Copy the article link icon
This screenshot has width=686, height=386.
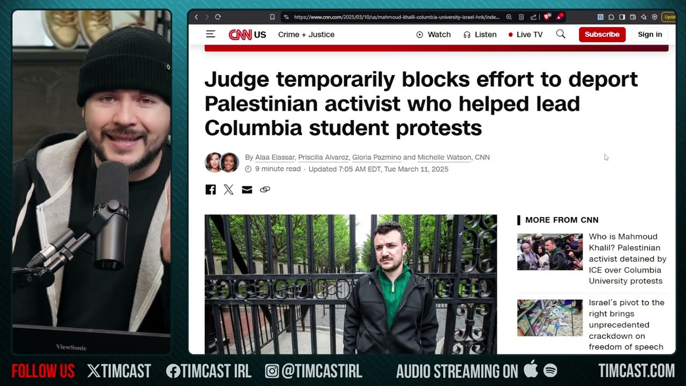pos(265,190)
